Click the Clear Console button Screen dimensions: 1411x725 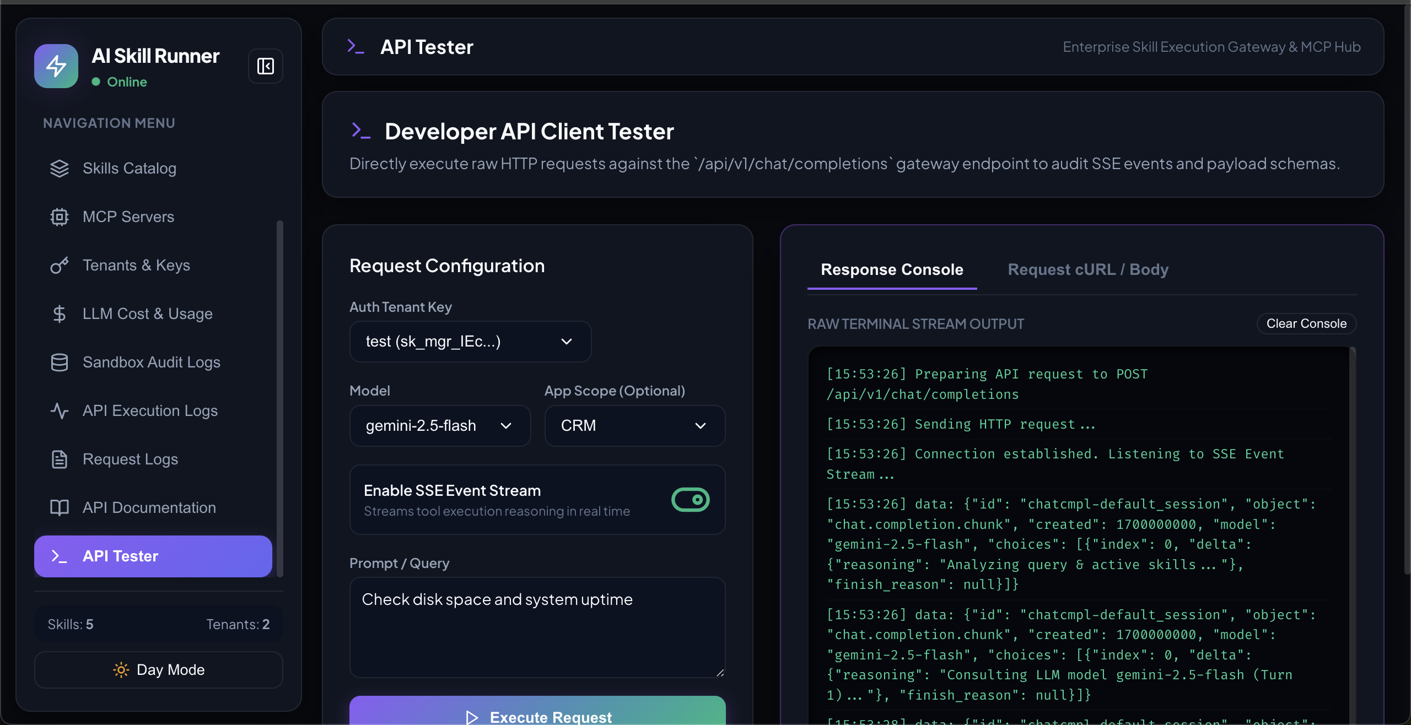point(1306,323)
